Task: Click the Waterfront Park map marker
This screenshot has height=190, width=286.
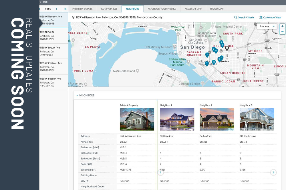Action: click(178, 34)
